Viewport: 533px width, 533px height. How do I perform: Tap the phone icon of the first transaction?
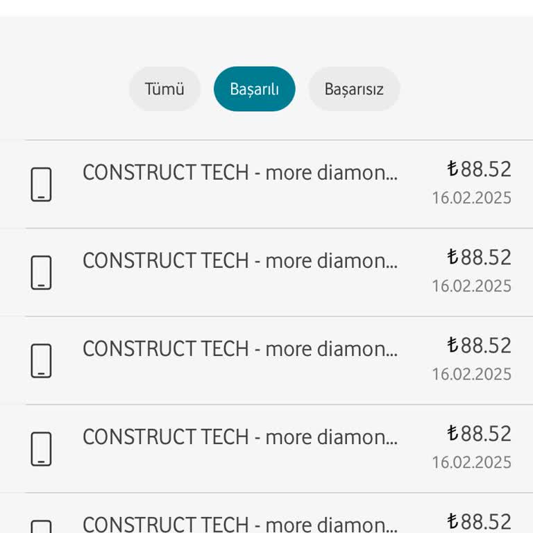point(42,185)
